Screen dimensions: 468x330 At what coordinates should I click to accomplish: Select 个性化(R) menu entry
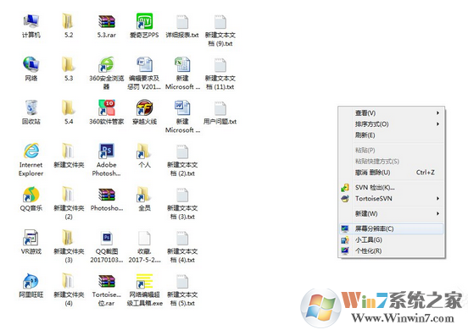pyautogui.click(x=392, y=250)
